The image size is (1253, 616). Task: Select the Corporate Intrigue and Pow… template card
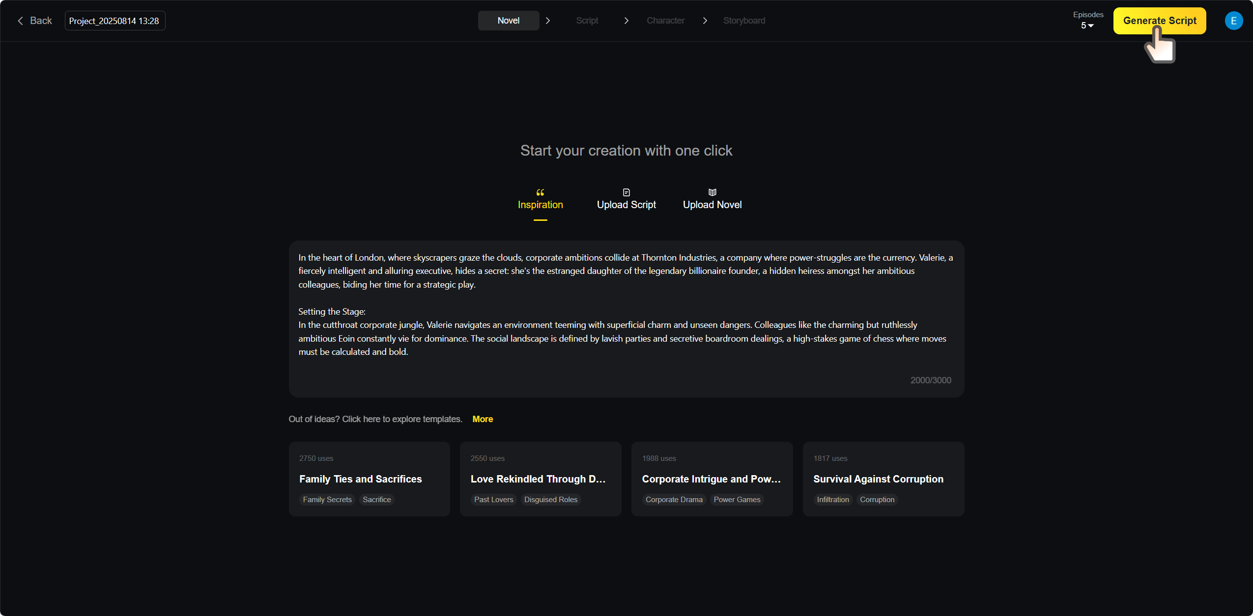[712, 479]
